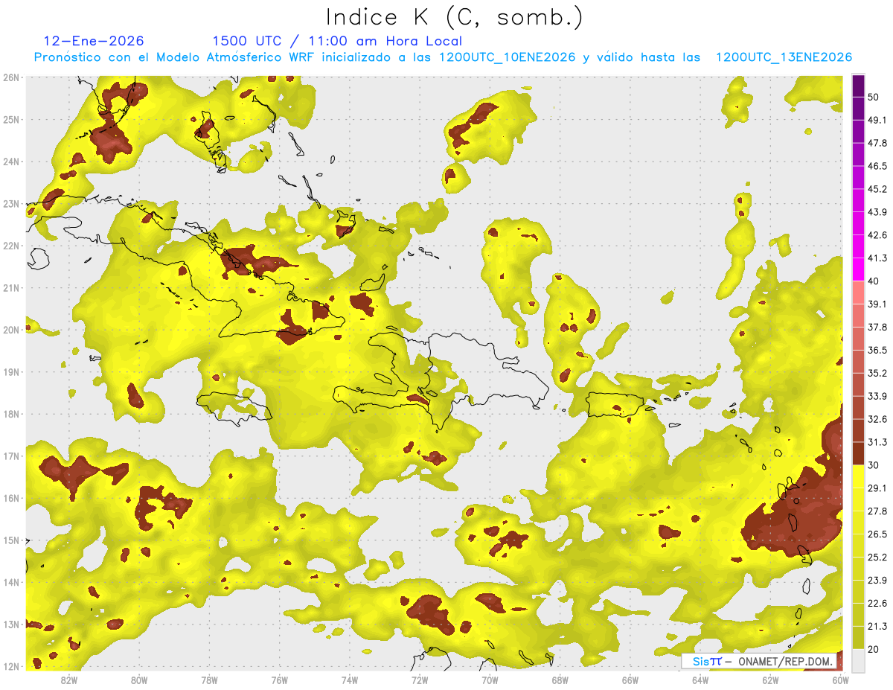Click the colorbar value "37.8"
Image resolution: width=893 pixels, height=690 pixels.
click(x=877, y=327)
